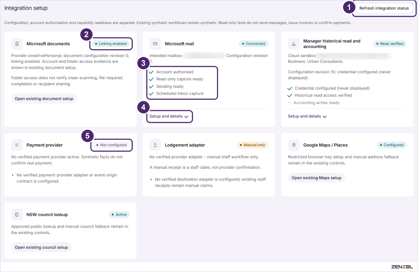Click the Intended mailbox label
The width and height of the screenshot is (418, 272).
pyautogui.click(x=166, y=56)
